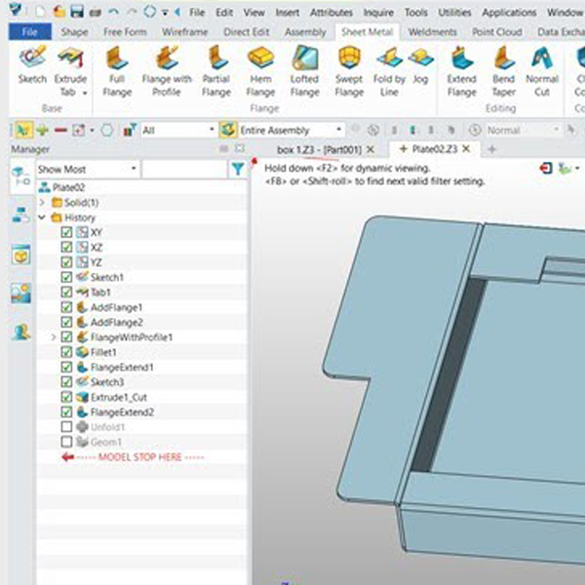Select FlangeExtend2 in the history tree
The height and width of the screenshot is (585, 585).
pyautogui.click(x=122, y=412)
